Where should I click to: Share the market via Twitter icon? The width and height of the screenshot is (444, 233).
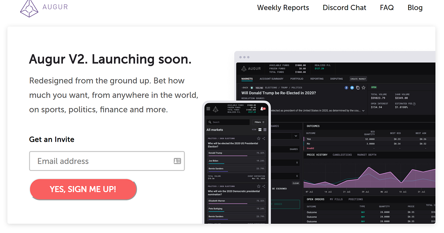point(352,88)
